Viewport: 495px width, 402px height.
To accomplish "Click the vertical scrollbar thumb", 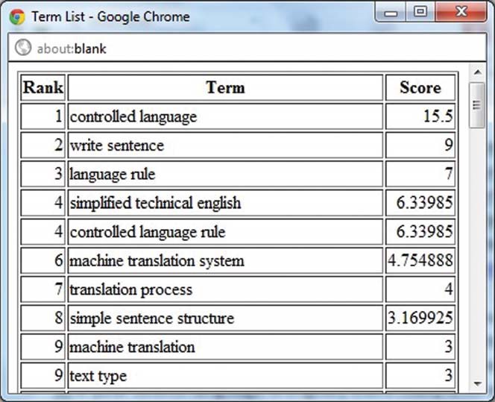I will 477,105.
